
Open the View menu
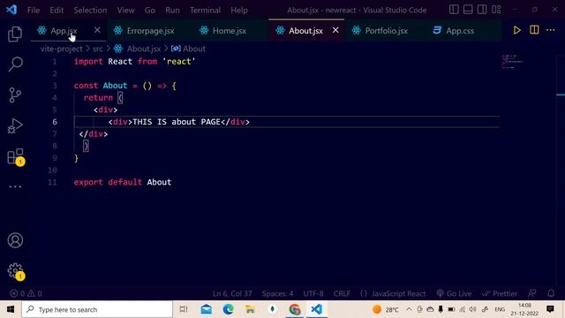[x=125, y=10]
